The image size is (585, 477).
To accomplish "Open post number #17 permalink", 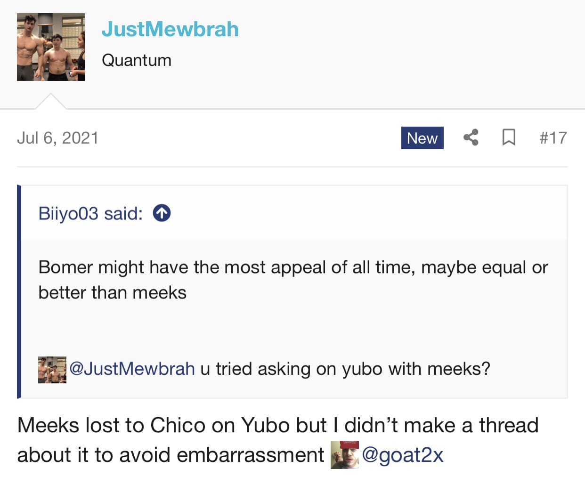I will (553, 138).
